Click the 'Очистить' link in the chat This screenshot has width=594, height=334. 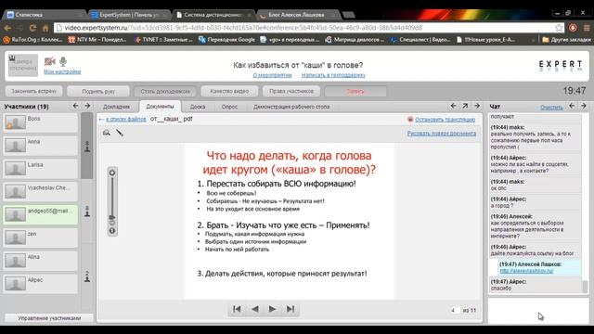(551, 108)
